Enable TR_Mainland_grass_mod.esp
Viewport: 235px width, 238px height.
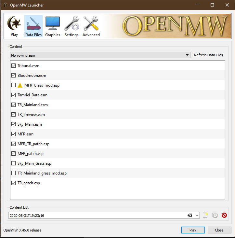[x=13, y=173]
